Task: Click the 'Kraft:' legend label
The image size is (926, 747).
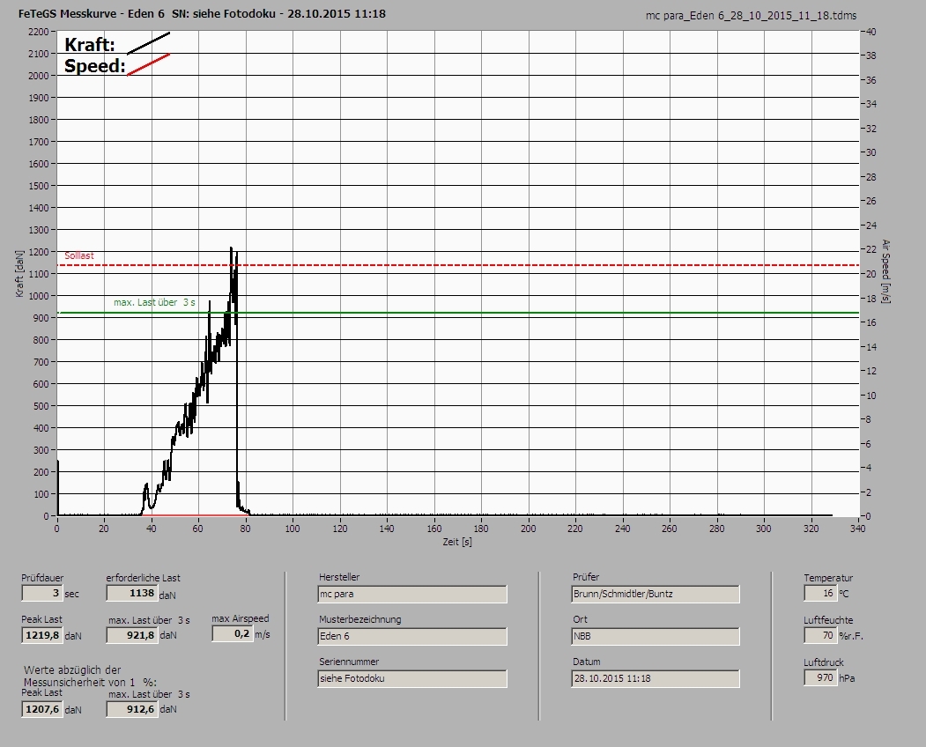Action: click(90, 44)
